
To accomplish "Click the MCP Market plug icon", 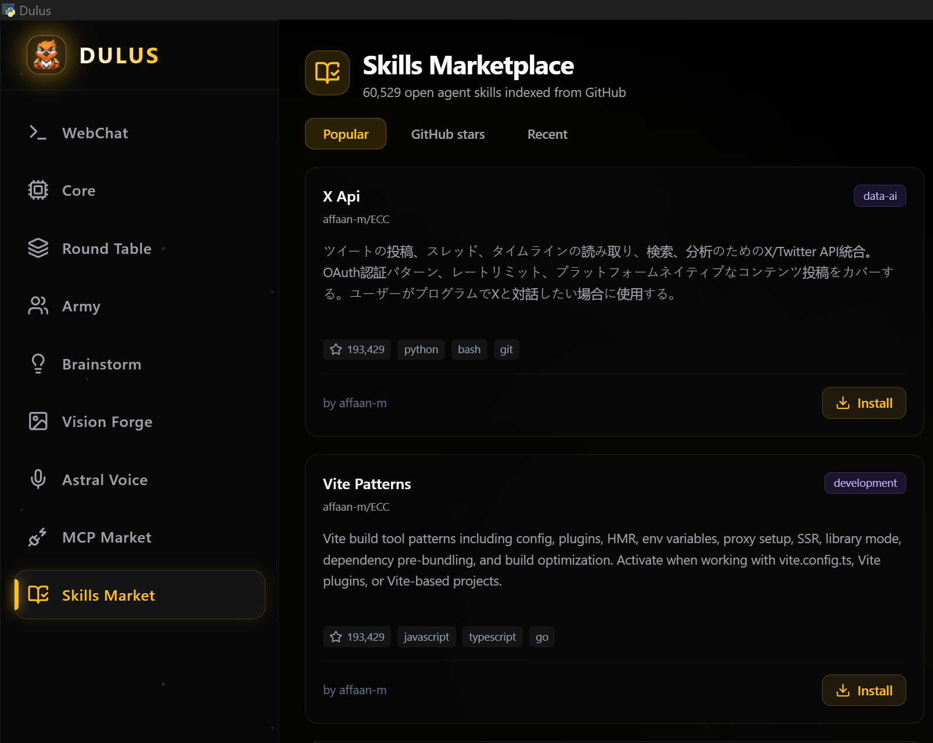I will [x=38, y=537].
